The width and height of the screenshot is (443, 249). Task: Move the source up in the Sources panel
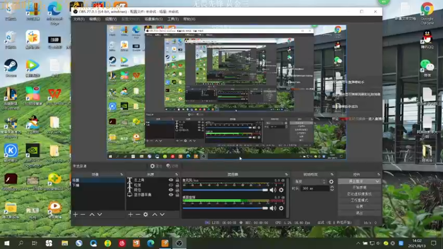pos(155,215)
